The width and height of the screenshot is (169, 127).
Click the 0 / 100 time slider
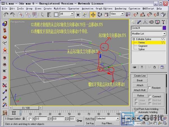point(26,108)
